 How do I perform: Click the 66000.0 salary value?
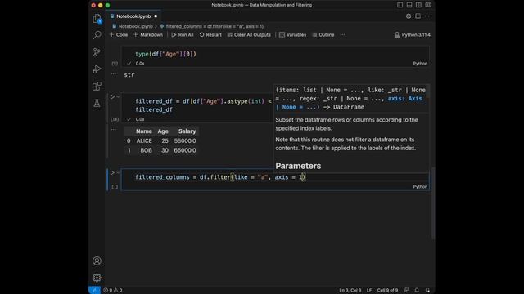click(x=185, y=150)
